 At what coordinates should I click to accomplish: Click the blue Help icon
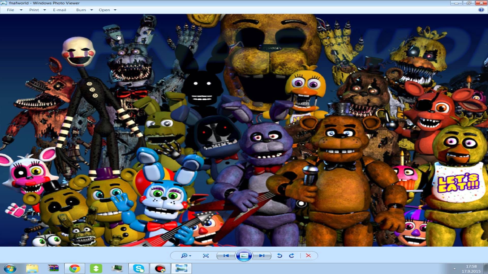click(481, 10)
